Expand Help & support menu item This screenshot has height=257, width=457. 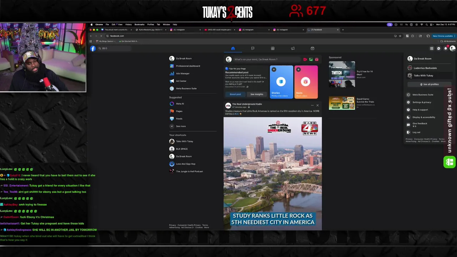430,110
